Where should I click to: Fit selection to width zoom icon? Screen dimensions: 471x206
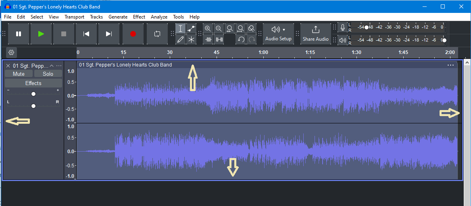tap(230, 29)
